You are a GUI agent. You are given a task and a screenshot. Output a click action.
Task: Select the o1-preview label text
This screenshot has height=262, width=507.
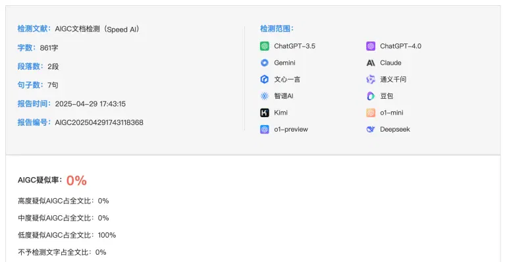tap(291, 130)
